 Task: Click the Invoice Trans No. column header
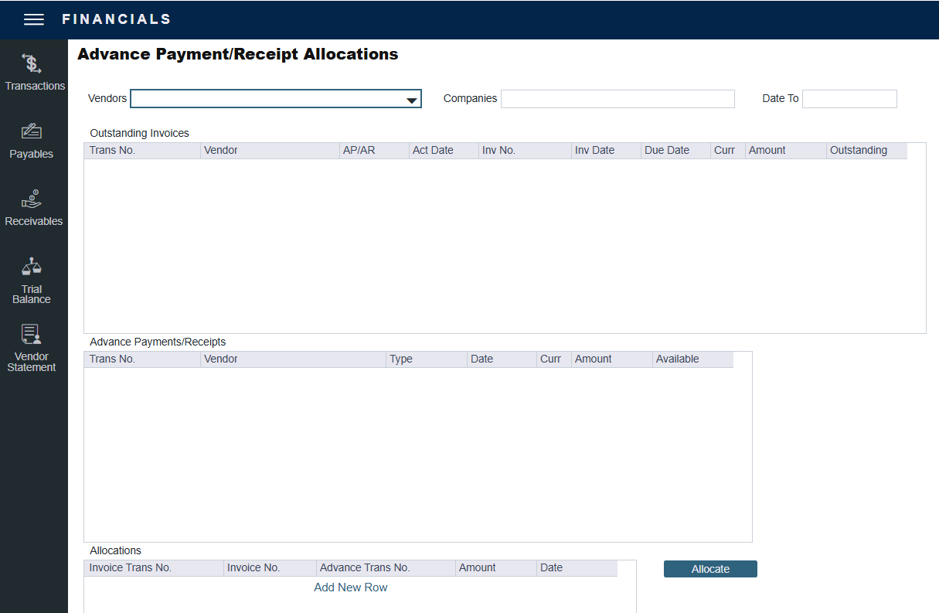(x=131, y=568)
